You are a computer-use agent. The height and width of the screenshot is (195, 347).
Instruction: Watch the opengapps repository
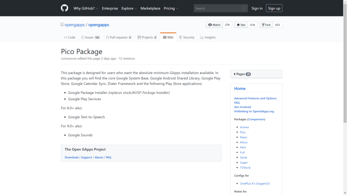tap(214, 25)
